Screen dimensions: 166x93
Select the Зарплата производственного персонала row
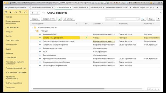[x=95, y=41]
